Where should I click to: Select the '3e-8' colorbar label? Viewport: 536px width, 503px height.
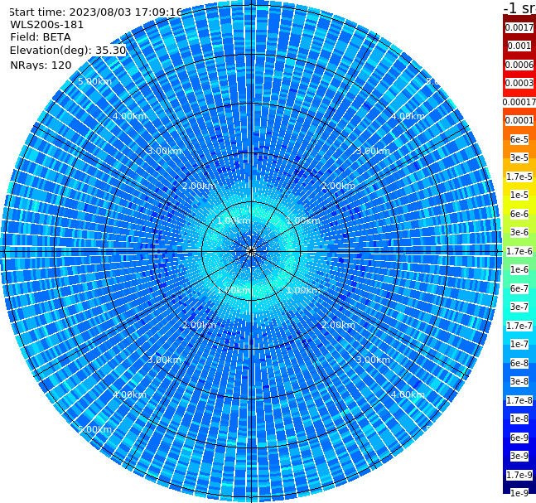click(x=519, y=381)
